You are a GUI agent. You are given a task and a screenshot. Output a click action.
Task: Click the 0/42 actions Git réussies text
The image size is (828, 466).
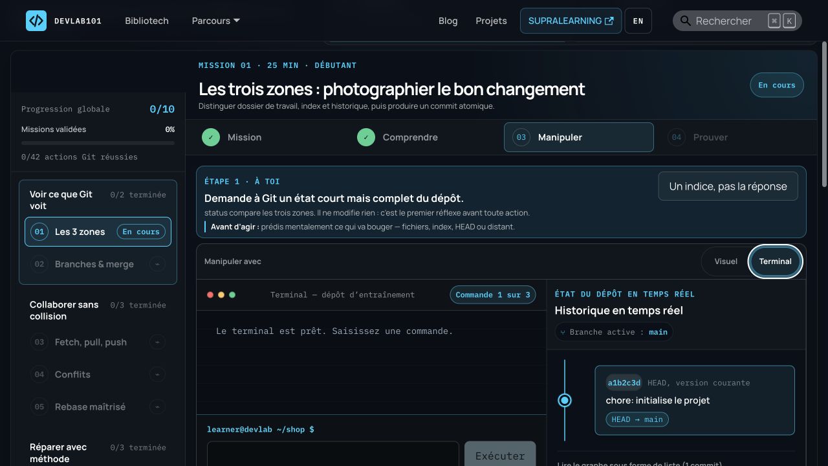coord(80,157)
